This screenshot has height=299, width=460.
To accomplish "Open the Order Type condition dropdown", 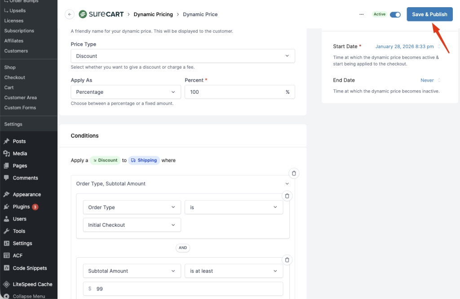I will (132, 207).
